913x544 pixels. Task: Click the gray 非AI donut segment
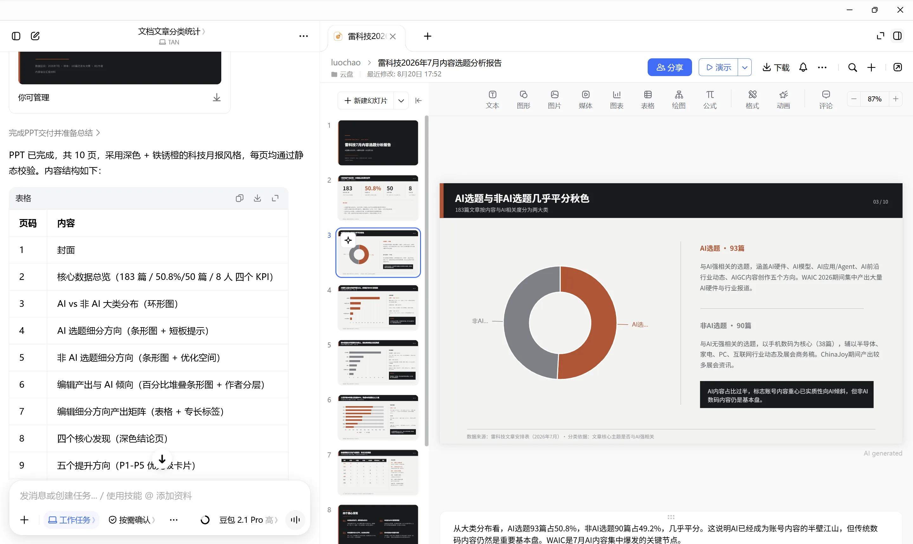(x=516, y=323)
